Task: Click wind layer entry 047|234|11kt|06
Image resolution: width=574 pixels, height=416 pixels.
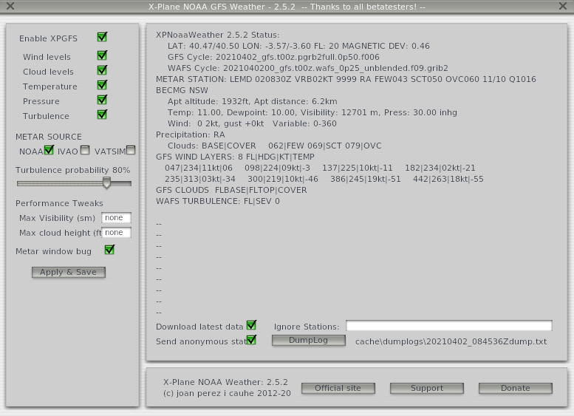Action: click(x=199, y=168)
